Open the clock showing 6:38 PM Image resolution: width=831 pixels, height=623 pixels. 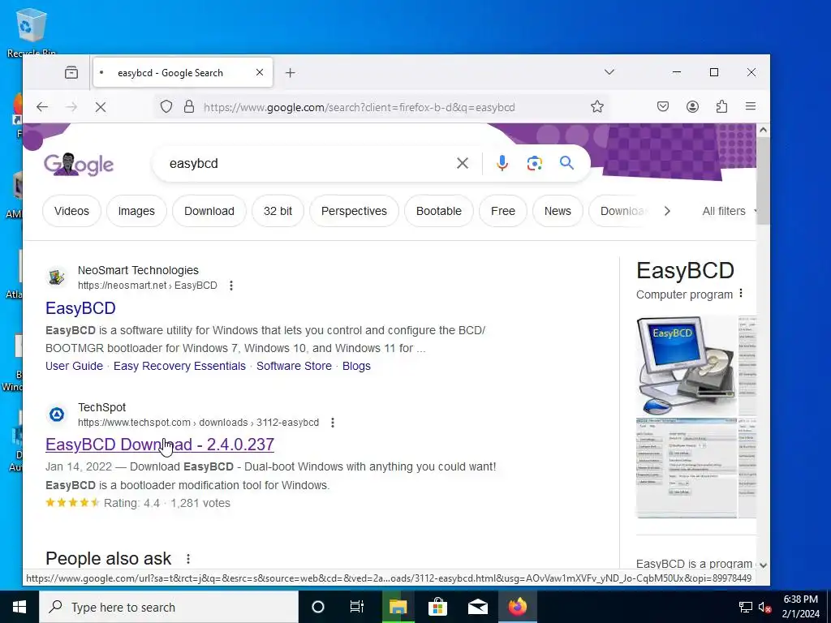(800, 607)
